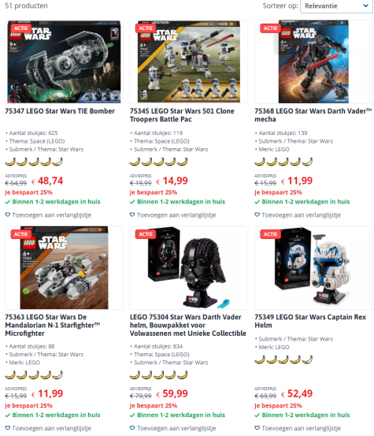Click the TIE Bomber product image

pyautogui.click(x=64, y=61)
